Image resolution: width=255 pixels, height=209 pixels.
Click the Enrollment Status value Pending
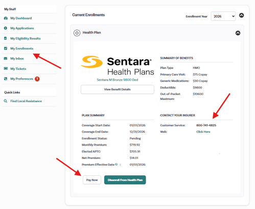click(135, 138)
